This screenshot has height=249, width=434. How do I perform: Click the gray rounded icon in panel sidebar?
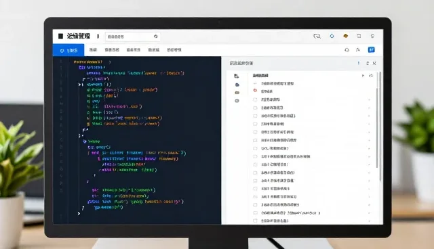point(237,101)
